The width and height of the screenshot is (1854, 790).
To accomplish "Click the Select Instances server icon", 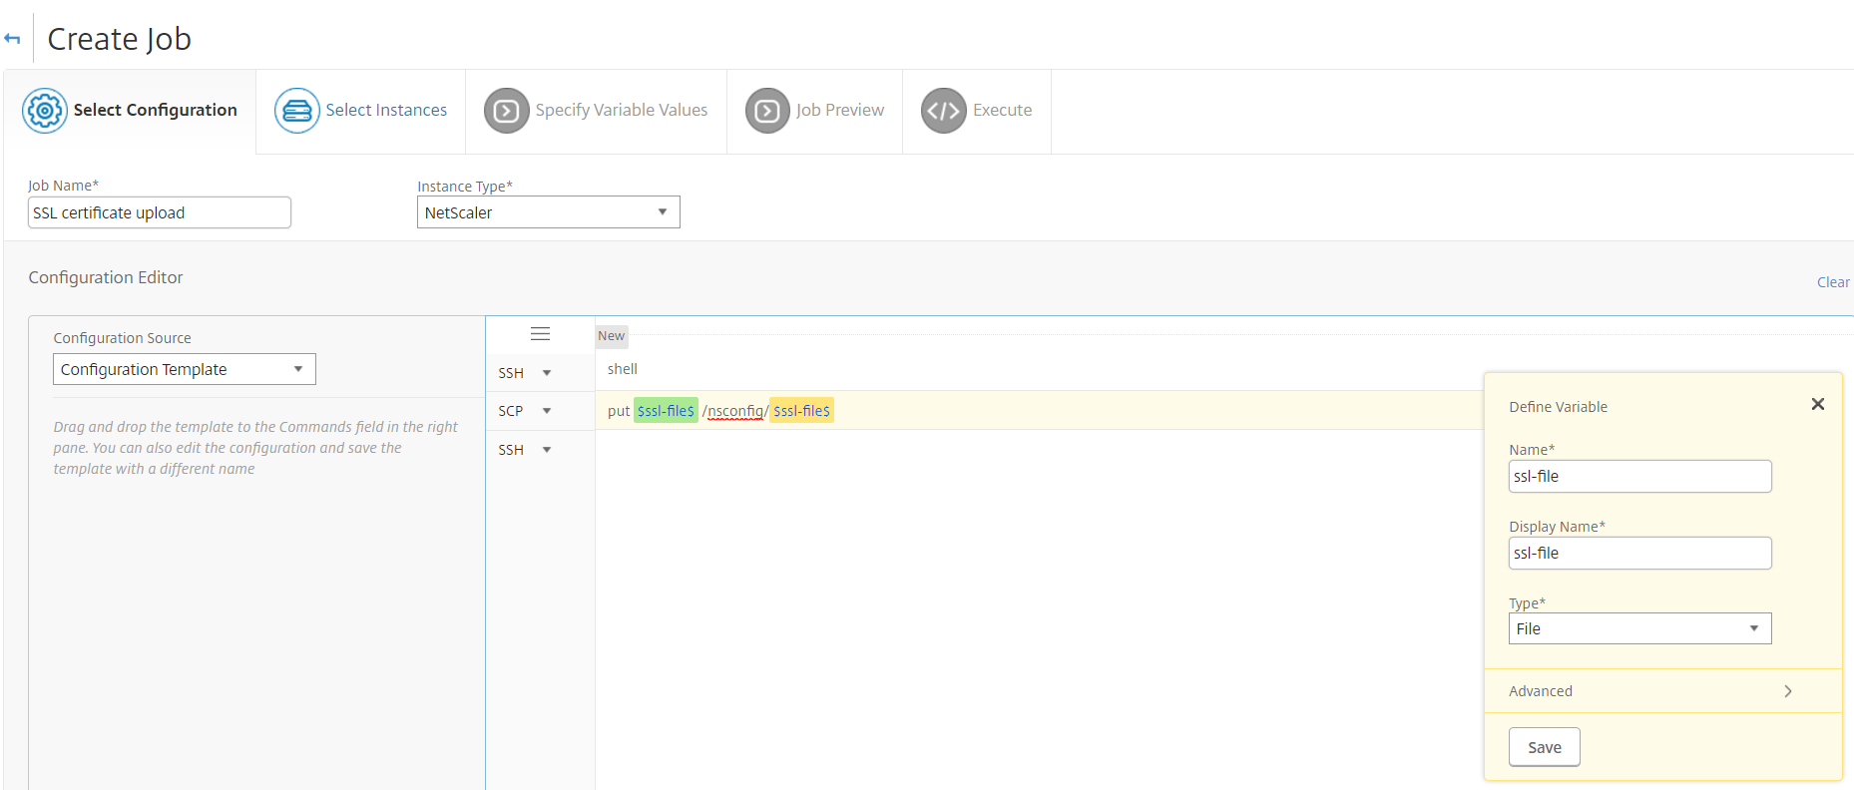I will pyautogui.click(x=297, y=111).
